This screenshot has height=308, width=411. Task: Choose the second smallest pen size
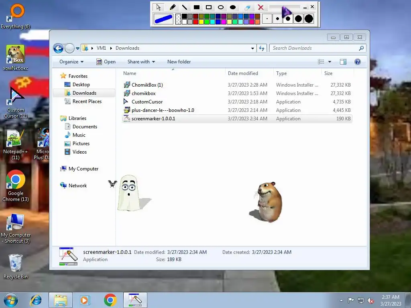[277, 18]
